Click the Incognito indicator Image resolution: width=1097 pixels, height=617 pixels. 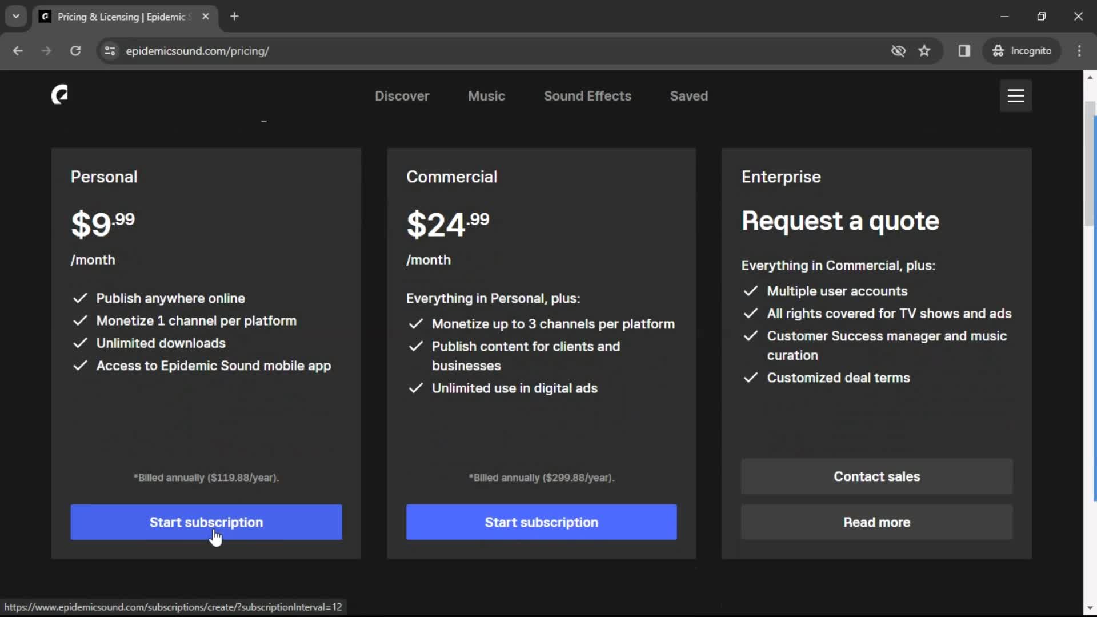(1022, 51)
